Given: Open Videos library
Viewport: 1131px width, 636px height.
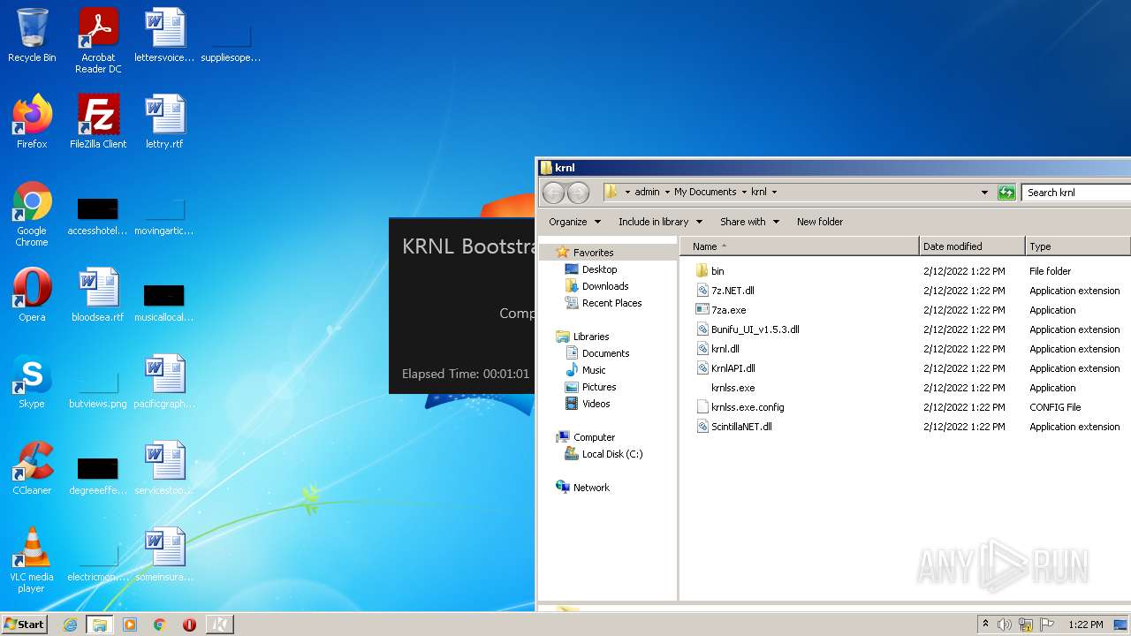Looking at the screenshot, I should point(596,404).
